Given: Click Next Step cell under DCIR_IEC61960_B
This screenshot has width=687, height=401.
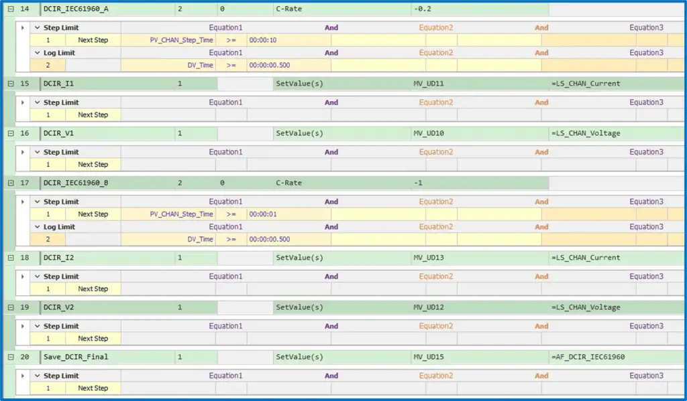Looking at the screenshot, I should click(93, 214).
